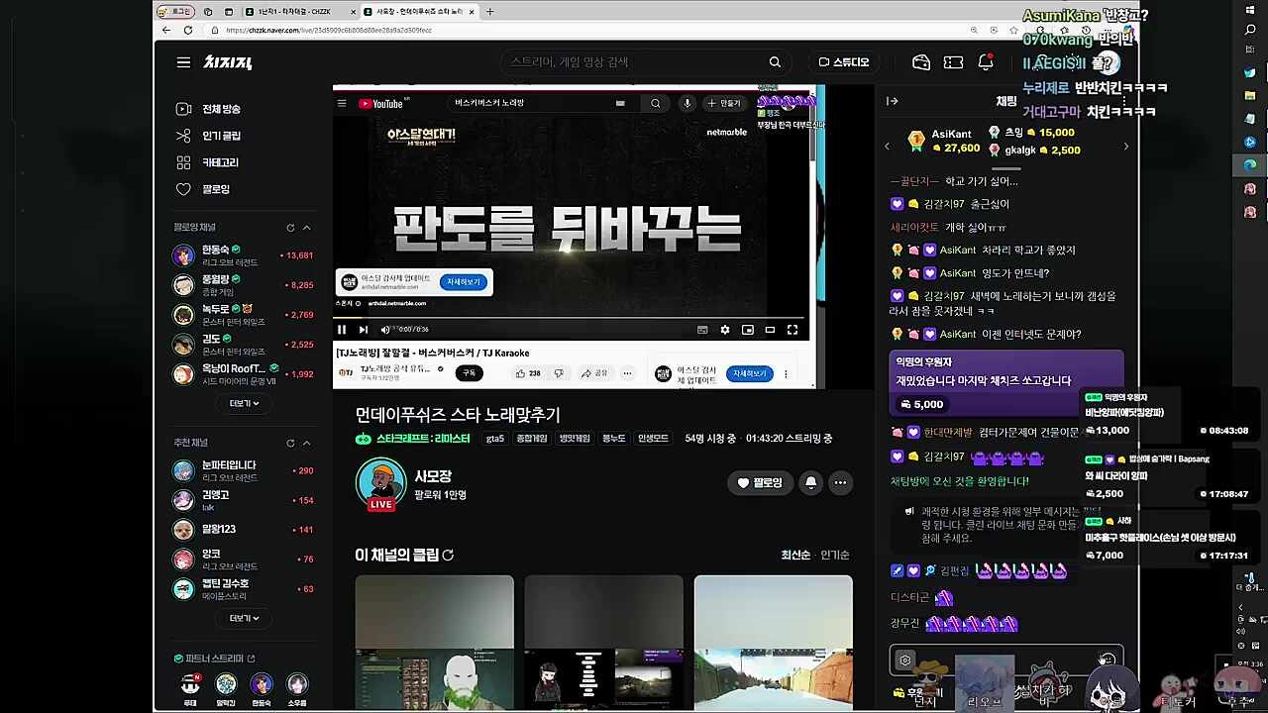Open 랩탑 김수호 recommended channel
The width and height of the screenshot is (1268, 713).
tap(243, 589)
